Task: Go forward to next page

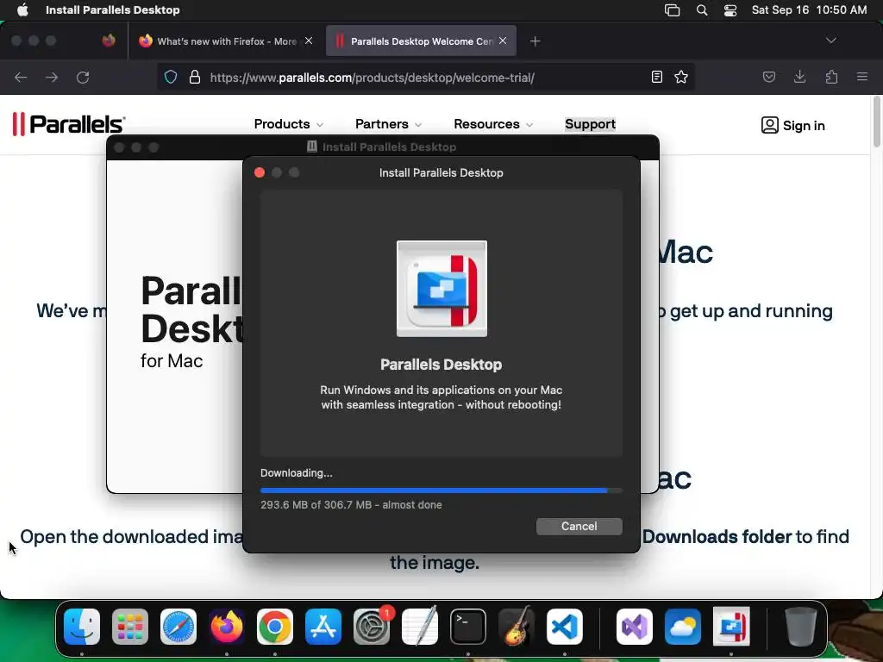Action: [52, 77]
